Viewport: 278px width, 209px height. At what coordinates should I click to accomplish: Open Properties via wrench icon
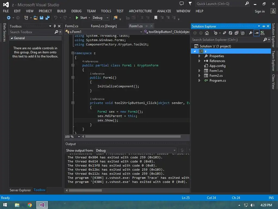(x=251, y=33)
